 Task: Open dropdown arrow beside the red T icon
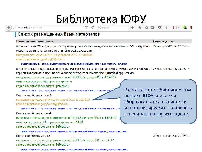179,27
